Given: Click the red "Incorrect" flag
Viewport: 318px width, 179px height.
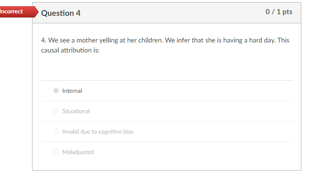Looking at the screenshot, I should [x=13, y=12].
